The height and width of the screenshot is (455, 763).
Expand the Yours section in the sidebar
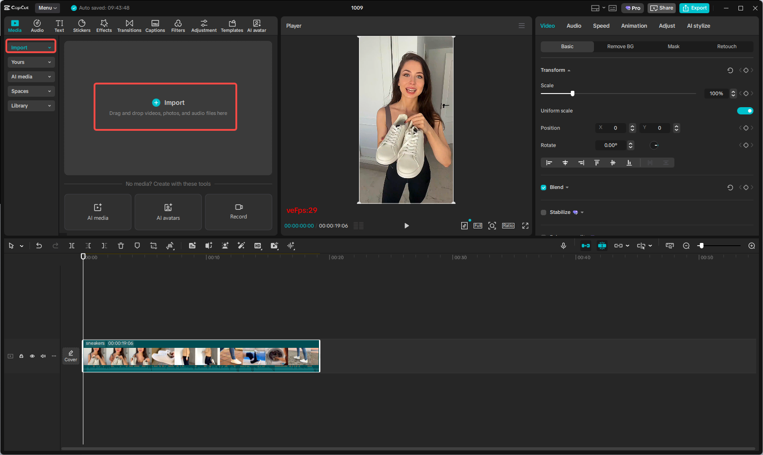tap(31, 62)
